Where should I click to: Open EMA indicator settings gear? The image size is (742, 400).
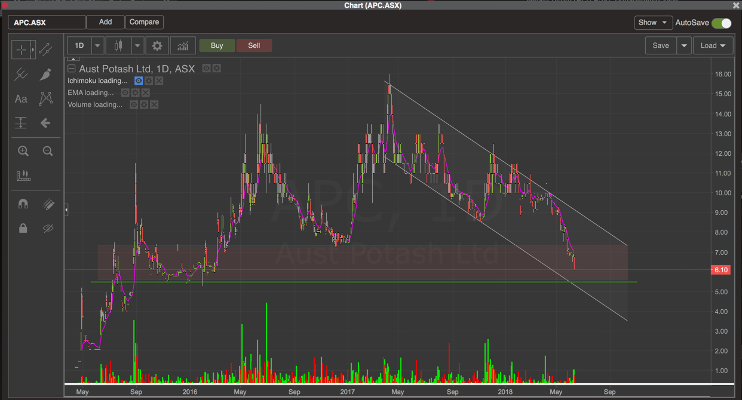(x=136, y=93)
